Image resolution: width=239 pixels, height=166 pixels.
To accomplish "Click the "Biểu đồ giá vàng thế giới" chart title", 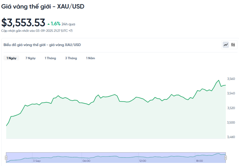I will (42, 45).
